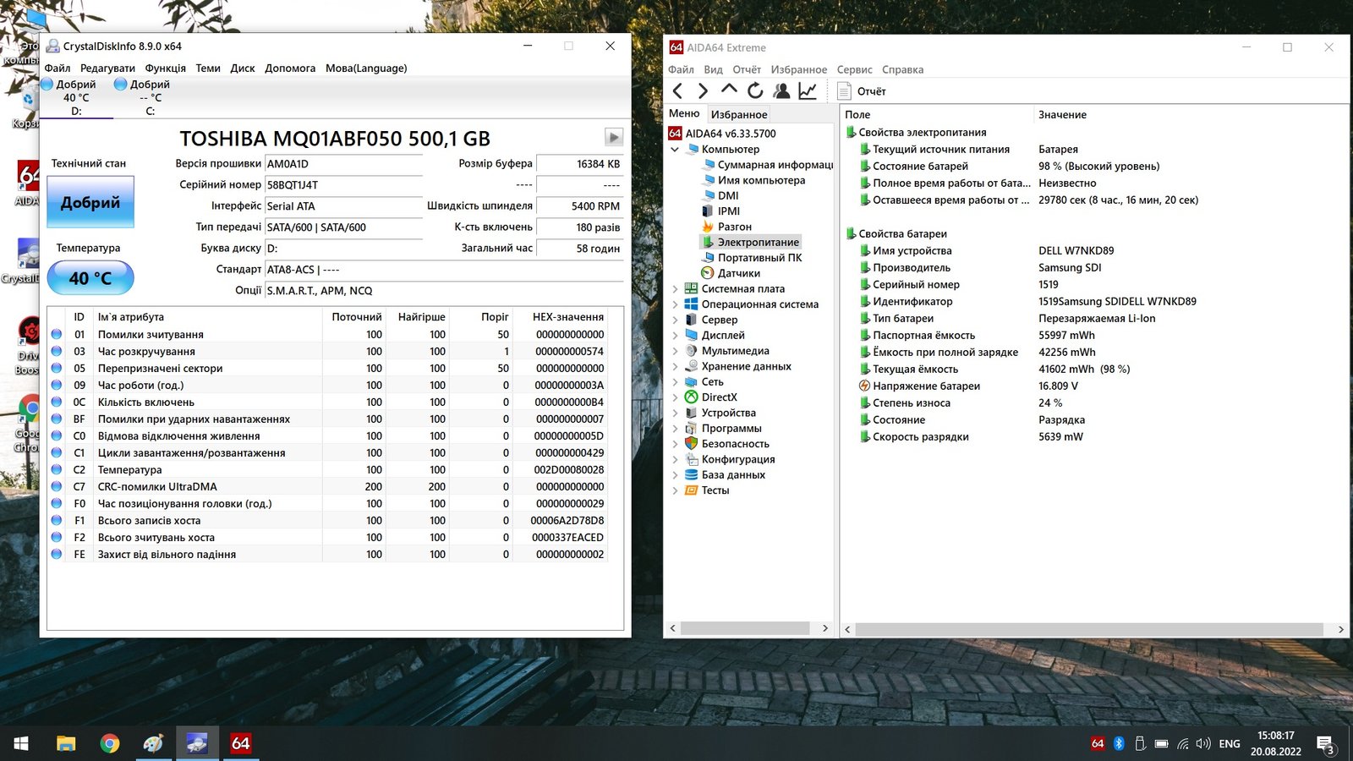Open Google Chrome from taskbar
Screen dimensions: 1353x761
click(x=110, y=743)
